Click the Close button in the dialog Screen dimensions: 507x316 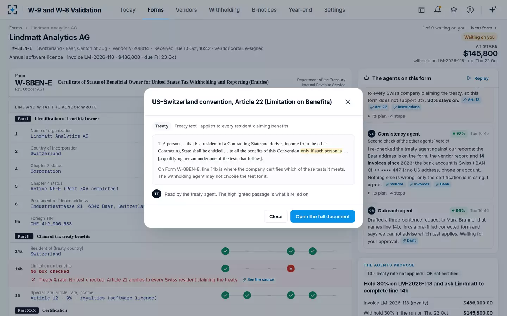[x=276, y=216]
